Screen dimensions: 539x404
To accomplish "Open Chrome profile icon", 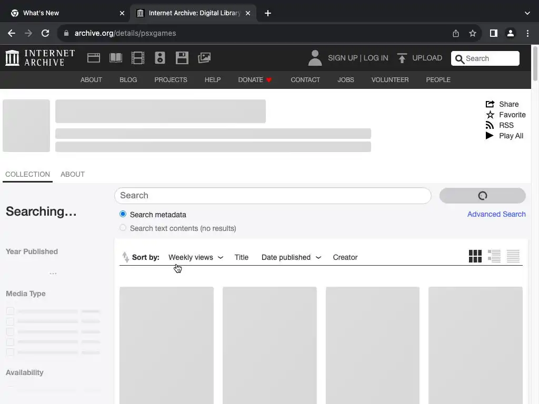I will click(x=511, y=33).
